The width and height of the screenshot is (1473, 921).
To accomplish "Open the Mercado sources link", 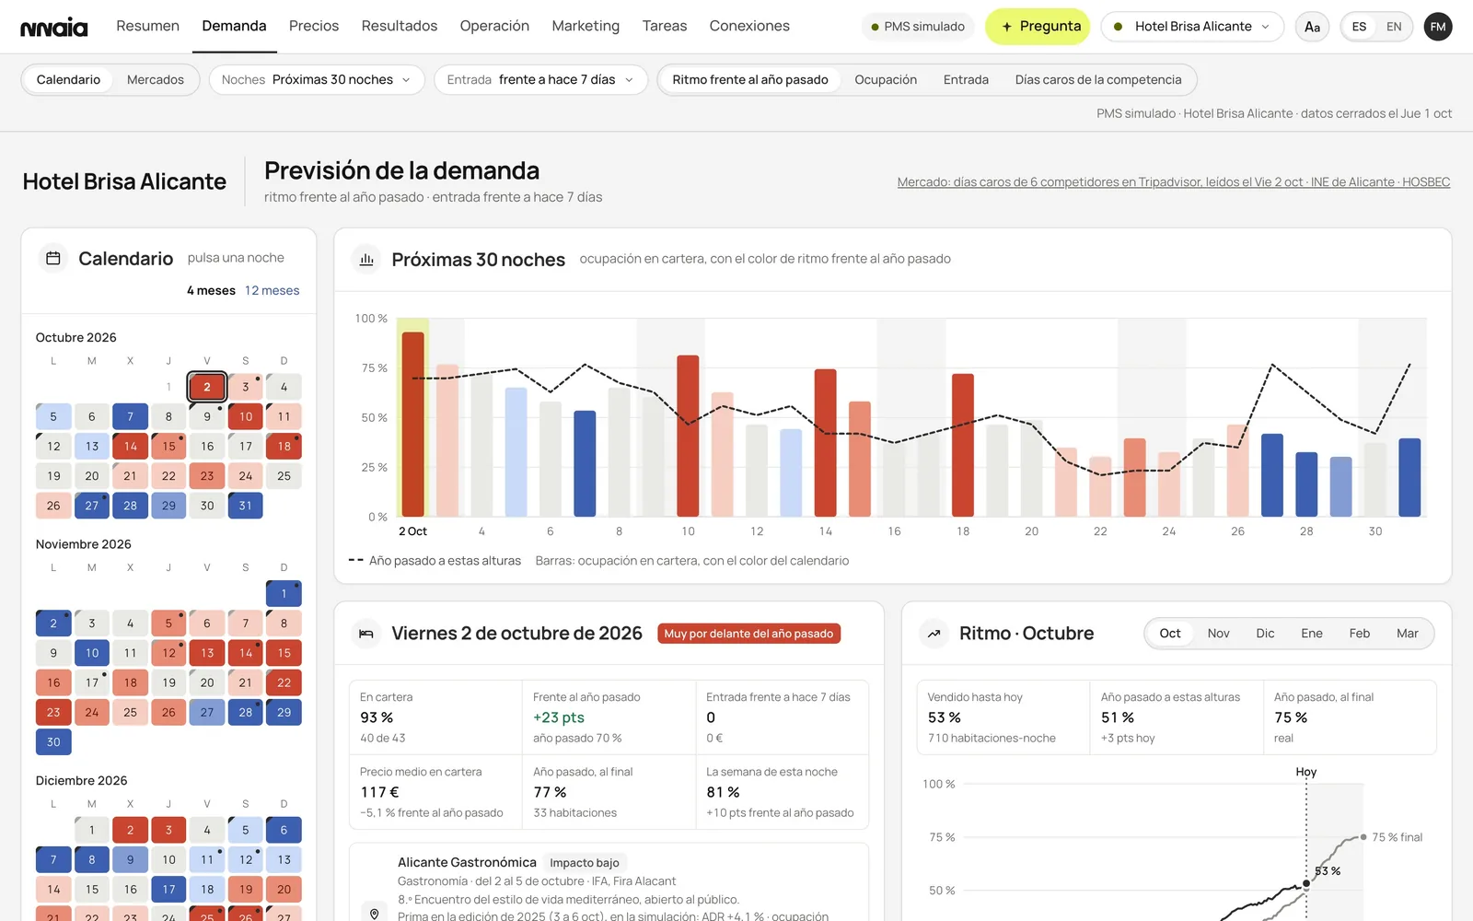I will pyautogui.click(x=1174, y=182).
